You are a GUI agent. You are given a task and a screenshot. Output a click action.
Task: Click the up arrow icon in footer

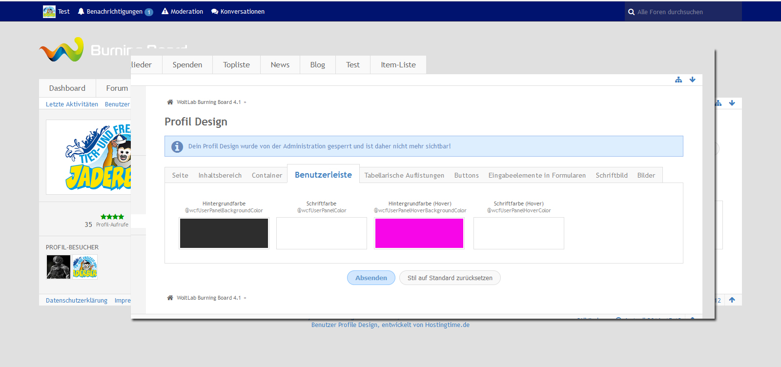pyautogui.click(x=732, y=300)
